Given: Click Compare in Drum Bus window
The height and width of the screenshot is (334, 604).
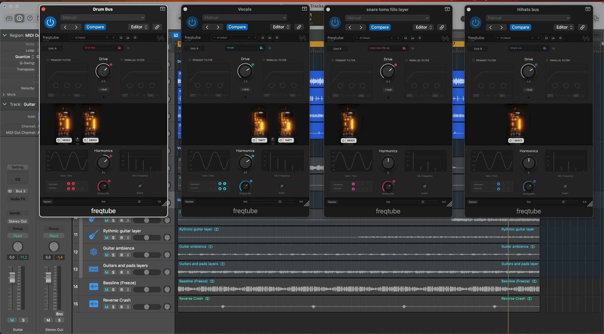Looking at the screenshot, I should pos(95,27).
